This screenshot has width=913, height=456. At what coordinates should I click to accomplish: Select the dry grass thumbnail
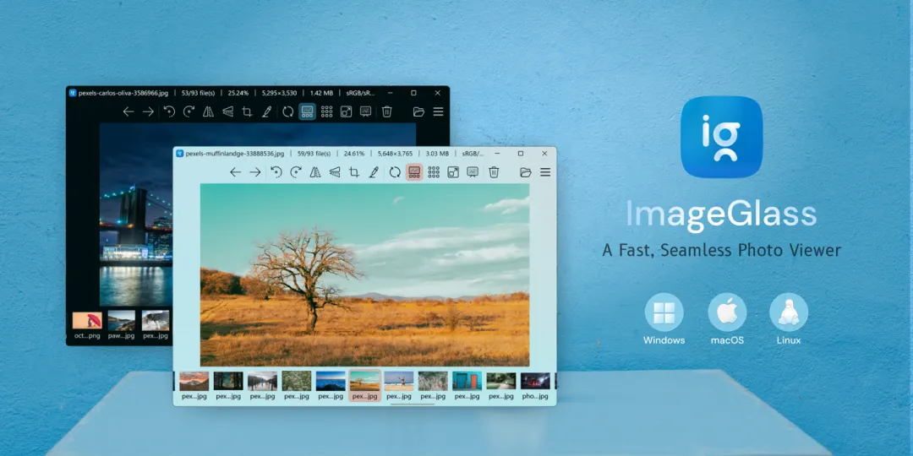[x=433, y=386]
